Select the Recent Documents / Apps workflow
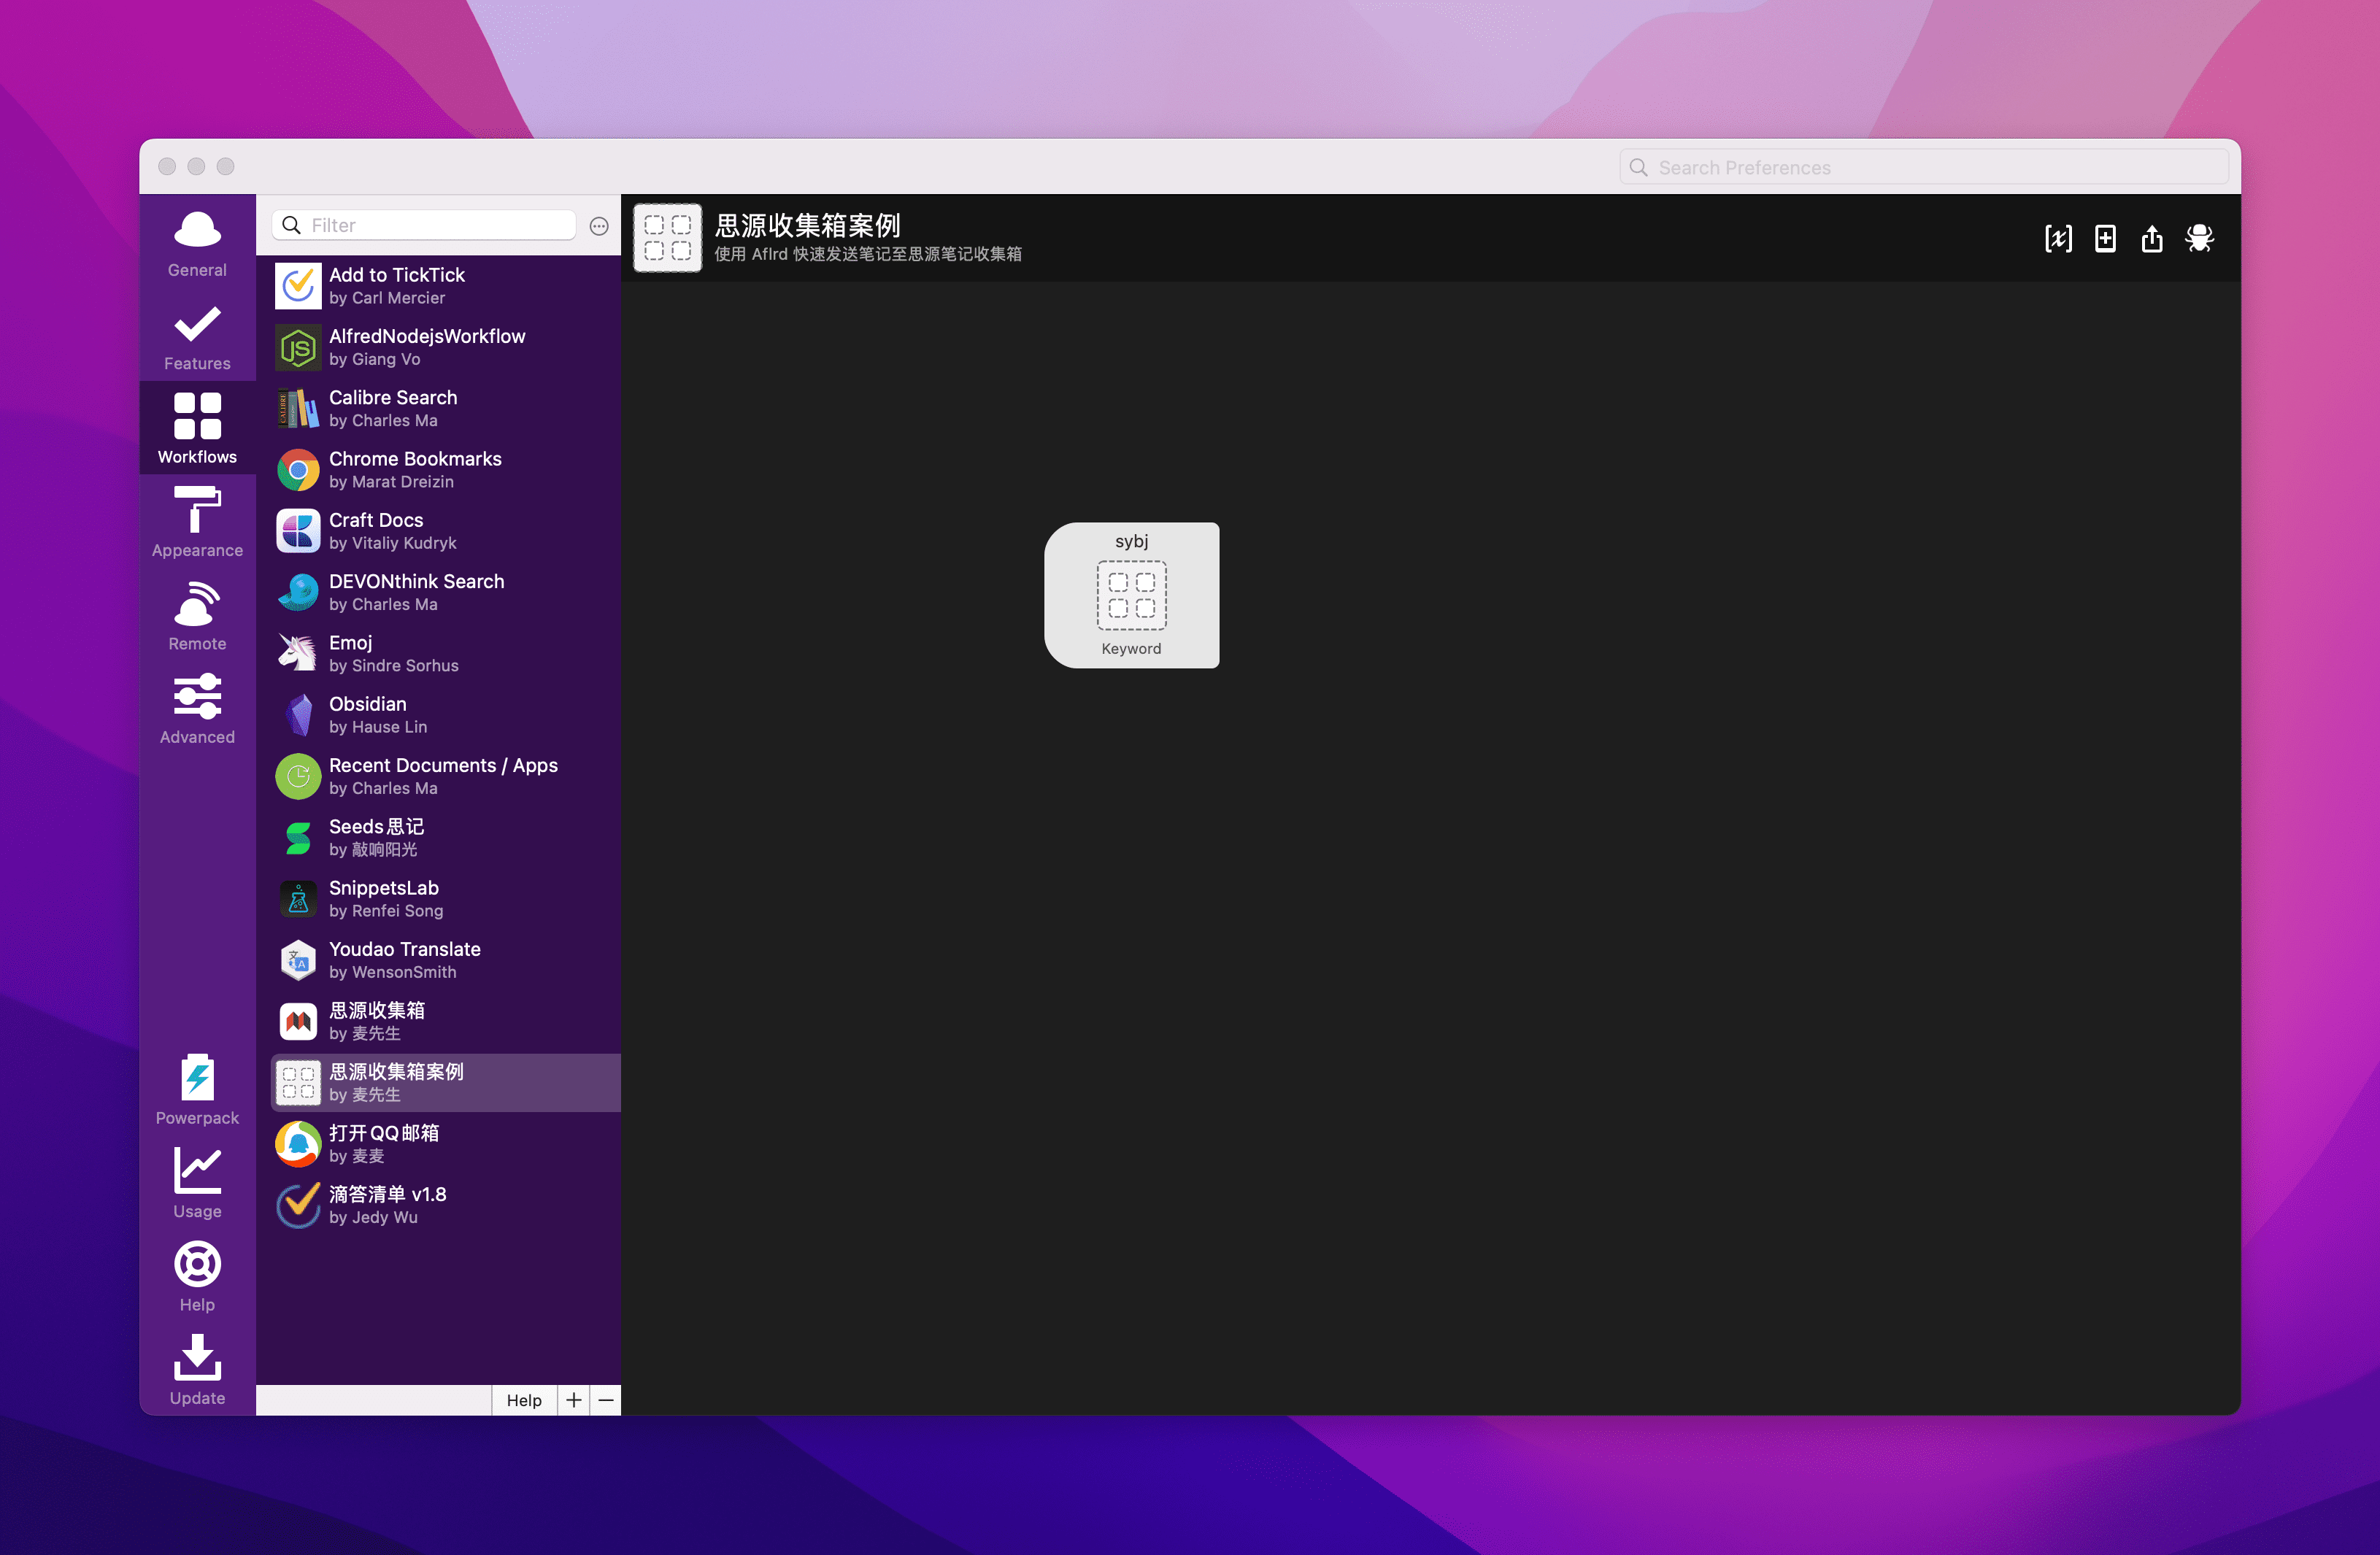The width and height of the screenshot is (2380, 1555). pos(446,776)
